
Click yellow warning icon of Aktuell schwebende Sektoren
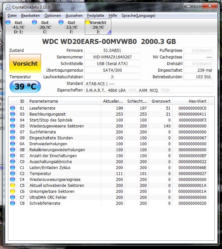coord(13,185)
